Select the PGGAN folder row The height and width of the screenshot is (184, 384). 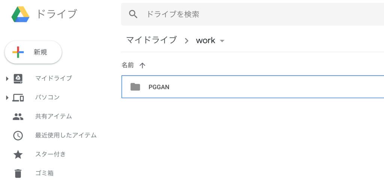pyautogui.click(x=251, y=87)
